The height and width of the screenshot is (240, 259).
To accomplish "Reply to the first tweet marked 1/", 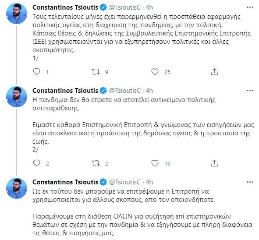I will (37, 72).
